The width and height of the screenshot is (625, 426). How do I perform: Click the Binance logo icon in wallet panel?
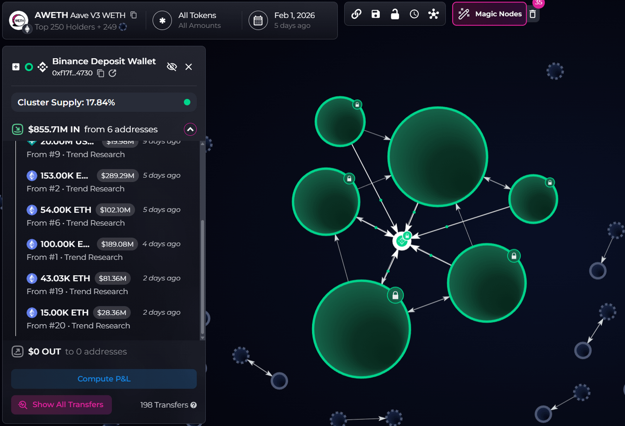pyautogui.click(x=43, y=67)
